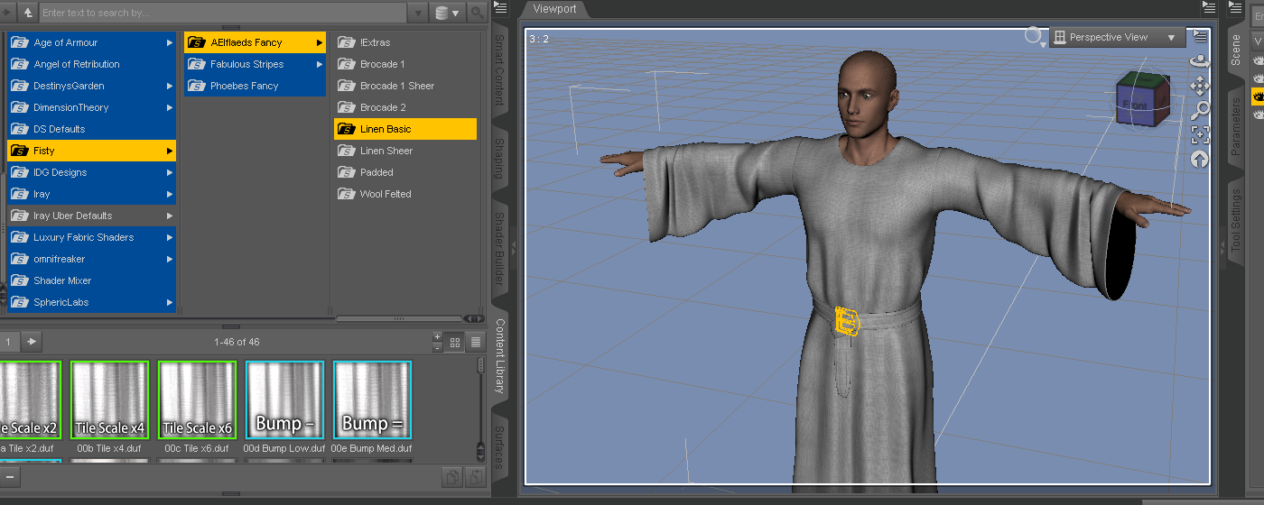
Task: Click the merge/replace file icon at pane bottom
Action: [x=474, y=477]
